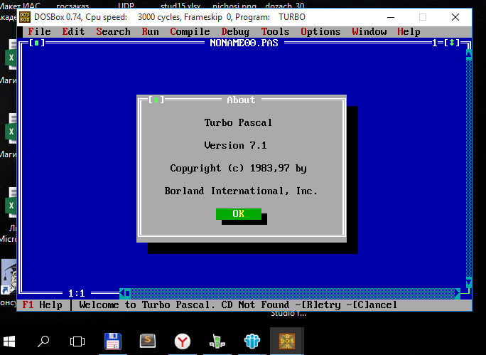486x355 pixels.
Task: Click the vertical scrollbar up arrow
Action: (x=469, y=55)
